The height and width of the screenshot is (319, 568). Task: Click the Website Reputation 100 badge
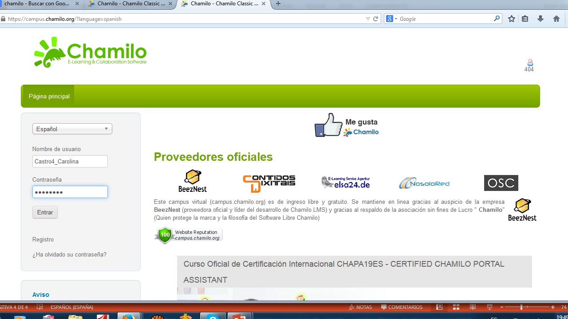(189, 235)
